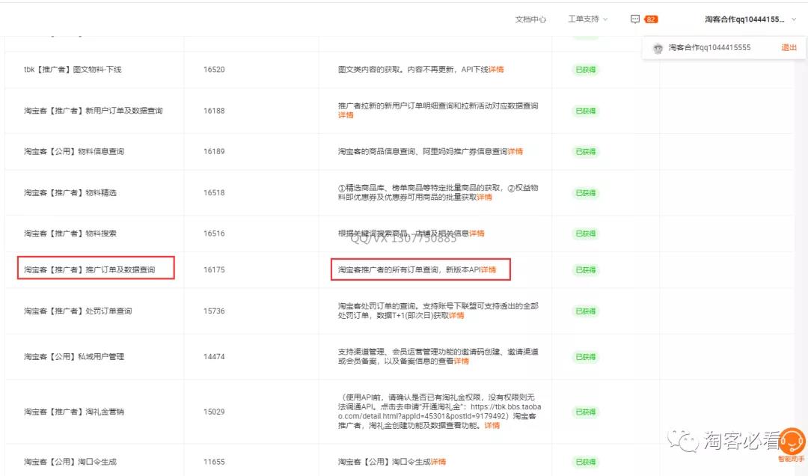
Task: Click the 82 unread messages badge
Action: [x=651, y=19]
